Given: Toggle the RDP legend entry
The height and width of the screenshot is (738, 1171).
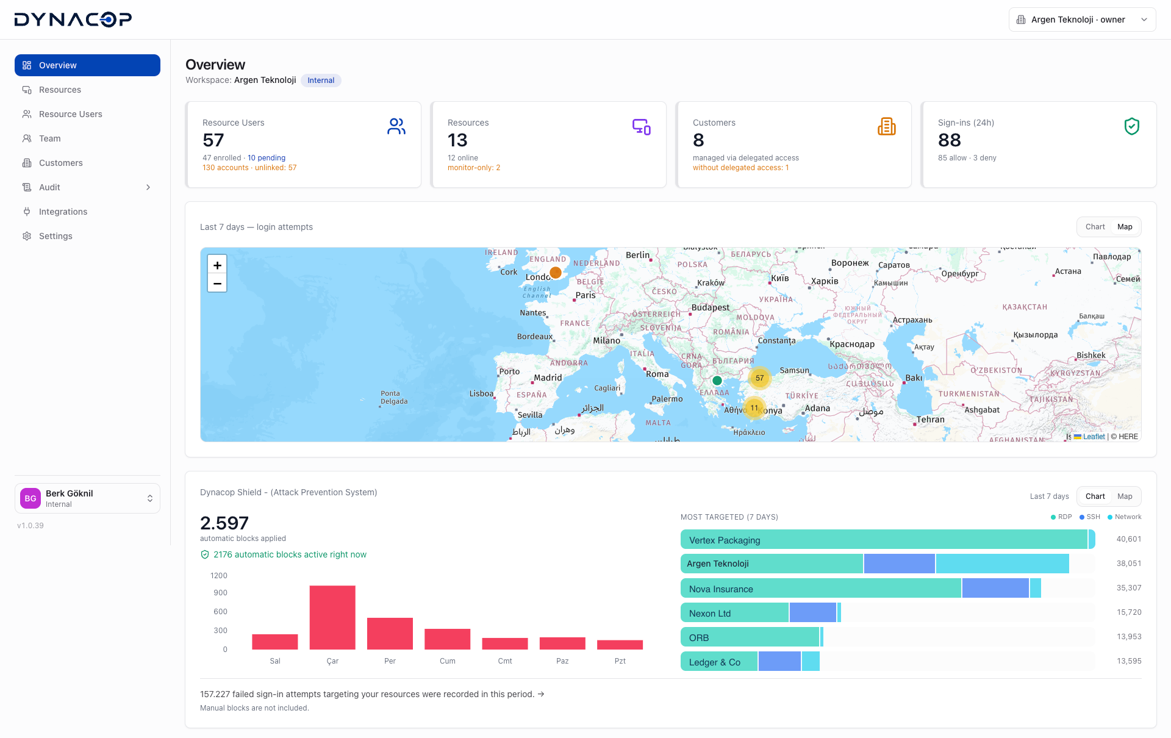Looking at the screenshot, I should [x=1061, y=517].
